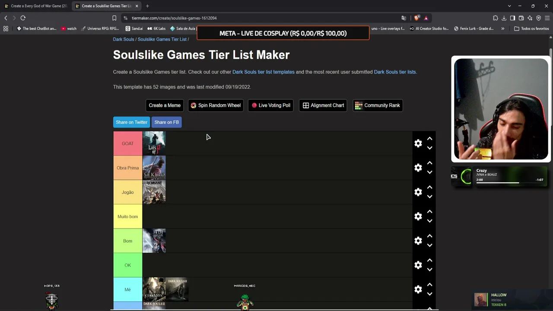This screenshot has width=553, height=311.
Task: Select the Sekiro game cover
Action: pos(154,168)
